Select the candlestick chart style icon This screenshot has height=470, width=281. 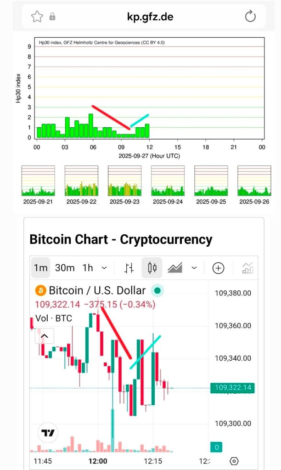point(152,267)
